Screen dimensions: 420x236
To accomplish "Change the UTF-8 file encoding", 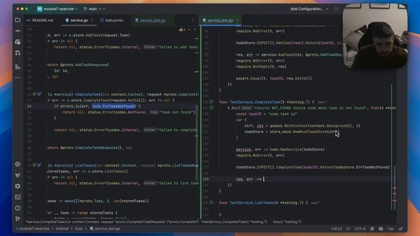I will tap(360, 229).
